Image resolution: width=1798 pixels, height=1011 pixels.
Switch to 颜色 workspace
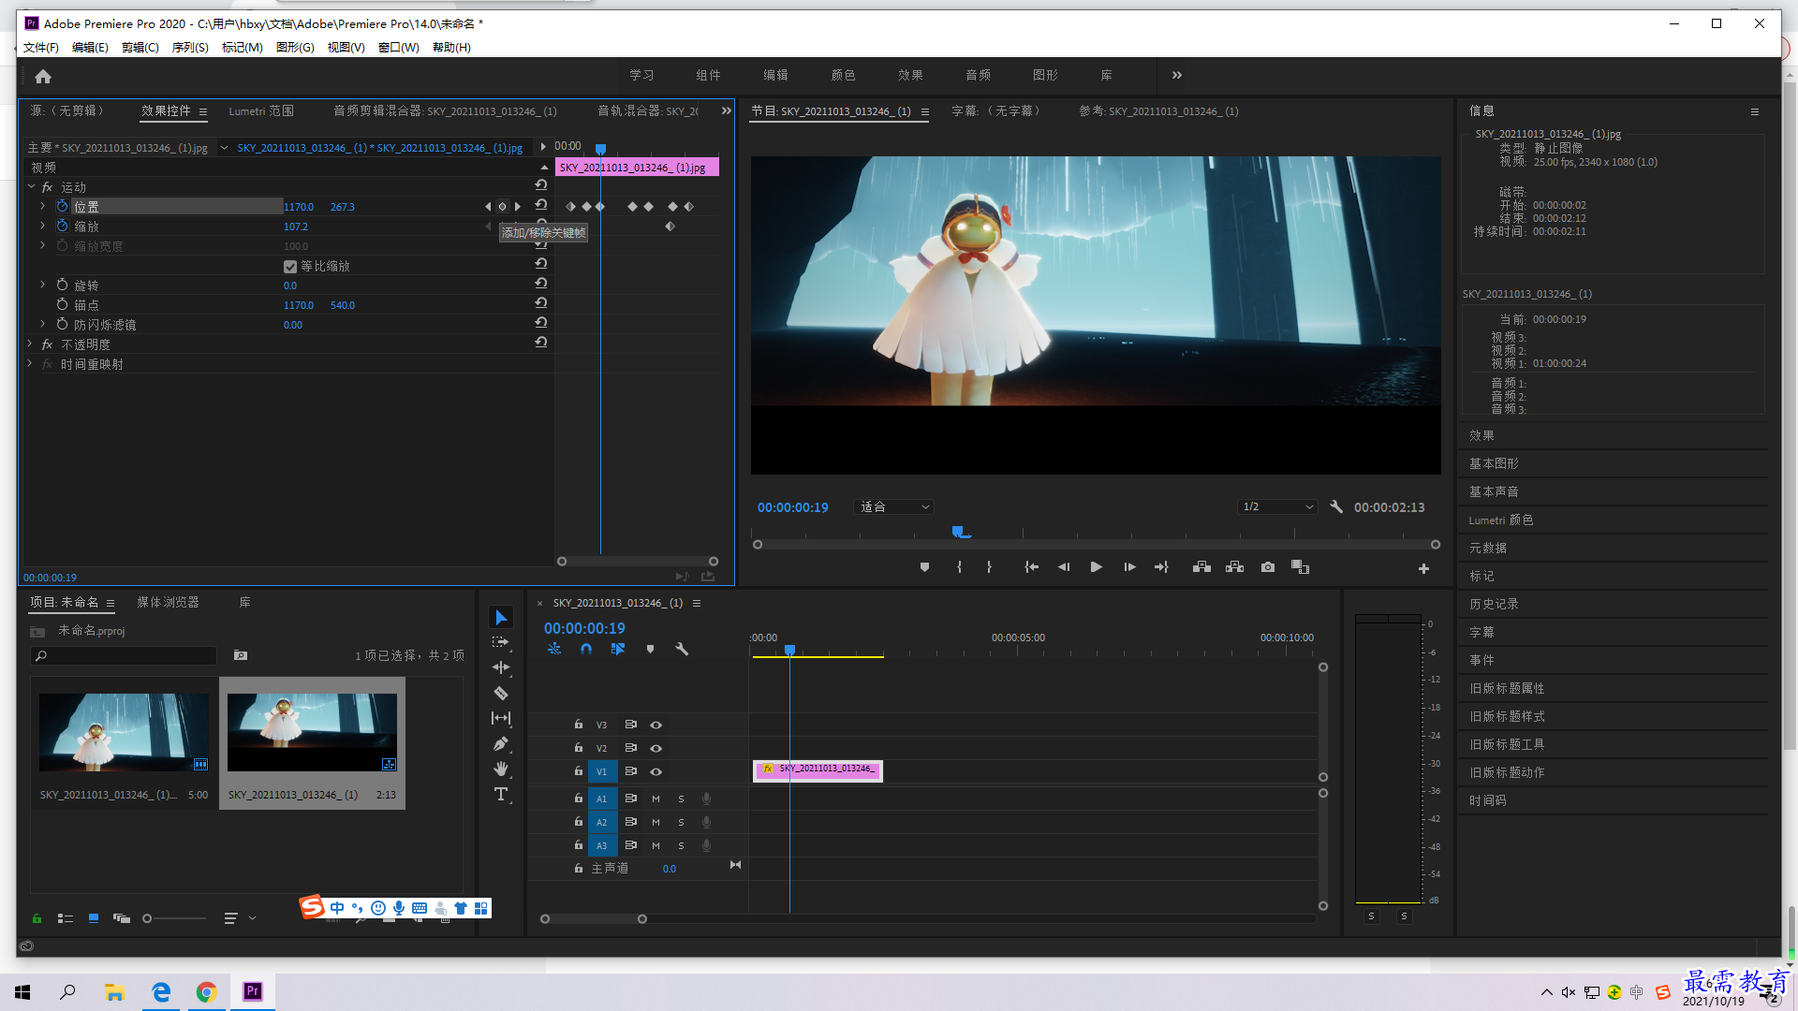coord(843,75)
